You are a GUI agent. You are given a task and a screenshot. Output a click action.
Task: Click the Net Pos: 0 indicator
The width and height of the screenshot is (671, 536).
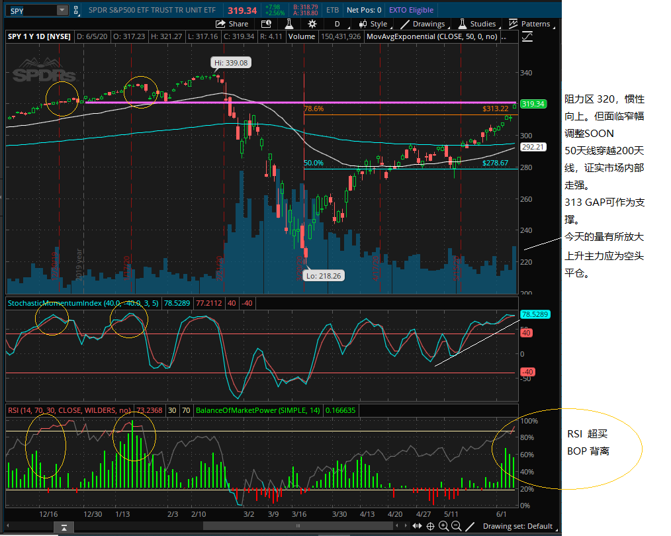364,11
